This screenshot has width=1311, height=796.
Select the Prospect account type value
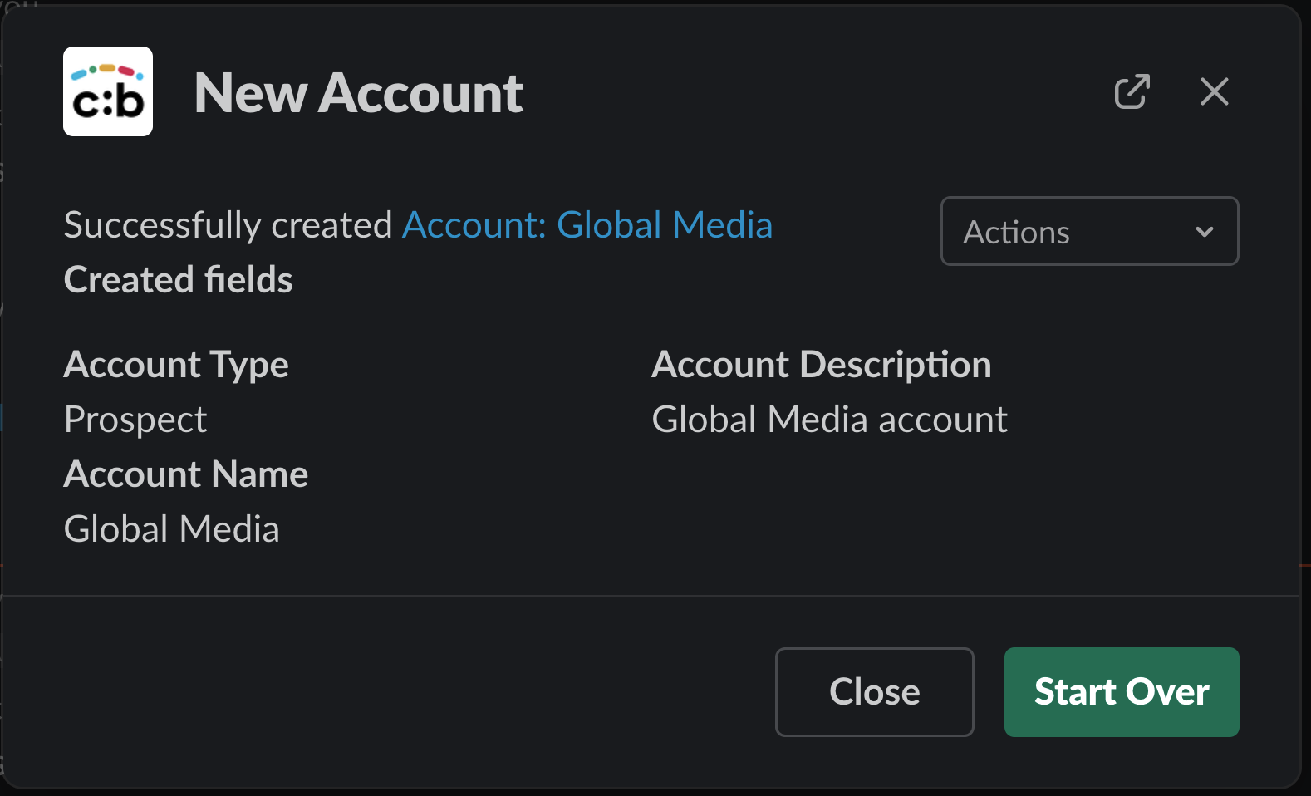(x=135, y=420)
